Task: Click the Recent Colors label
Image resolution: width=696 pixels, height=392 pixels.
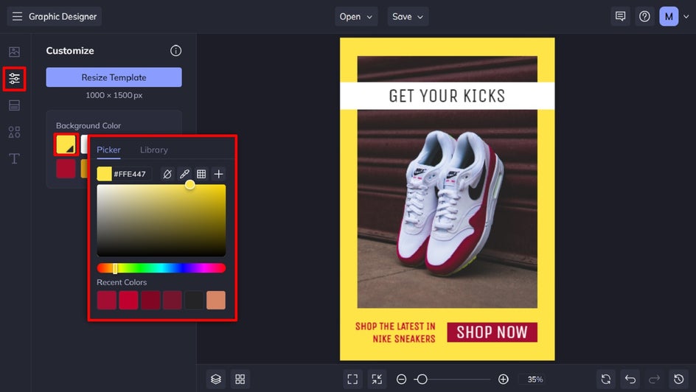Action: [122, 282]
